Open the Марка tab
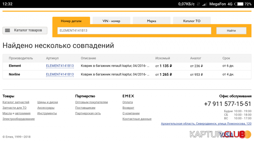Image resolution: width=254 pixels, height=143 pixels. point(152,21)
